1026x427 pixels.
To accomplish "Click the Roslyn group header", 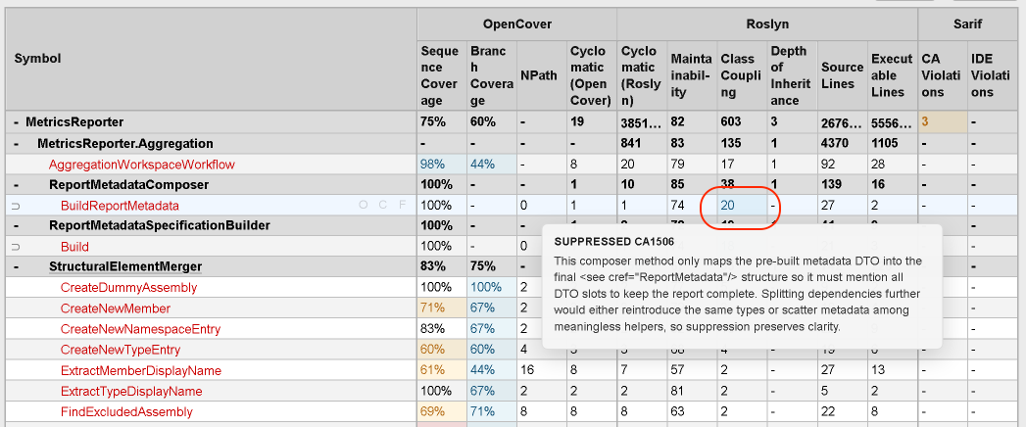I will tap(767, 24).
